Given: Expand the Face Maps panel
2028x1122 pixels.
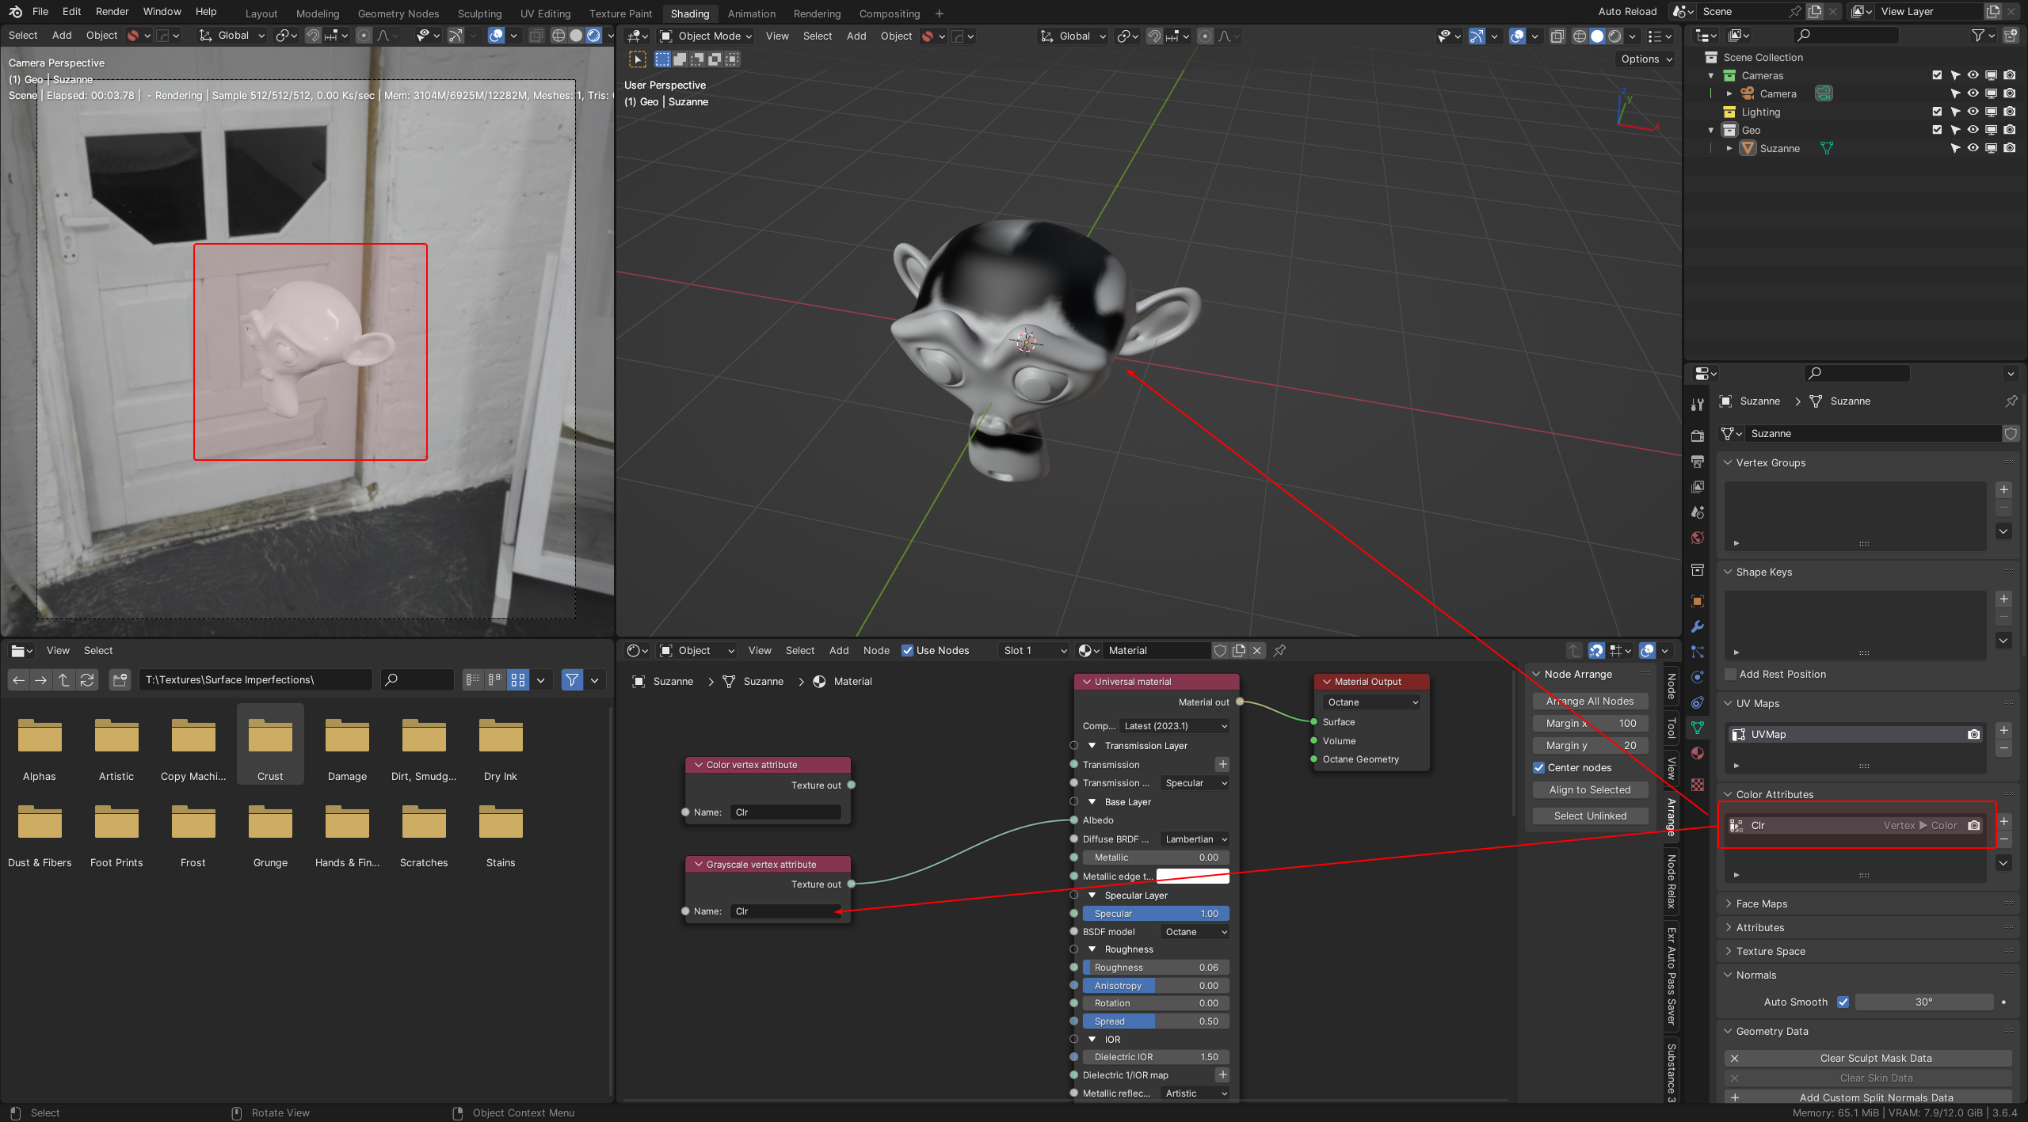Looking at the screenshot, I should tap(1761, 903).
